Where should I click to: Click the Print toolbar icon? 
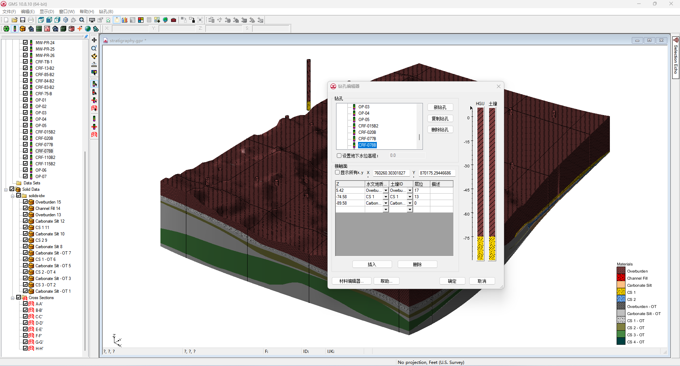click(31, 20)
